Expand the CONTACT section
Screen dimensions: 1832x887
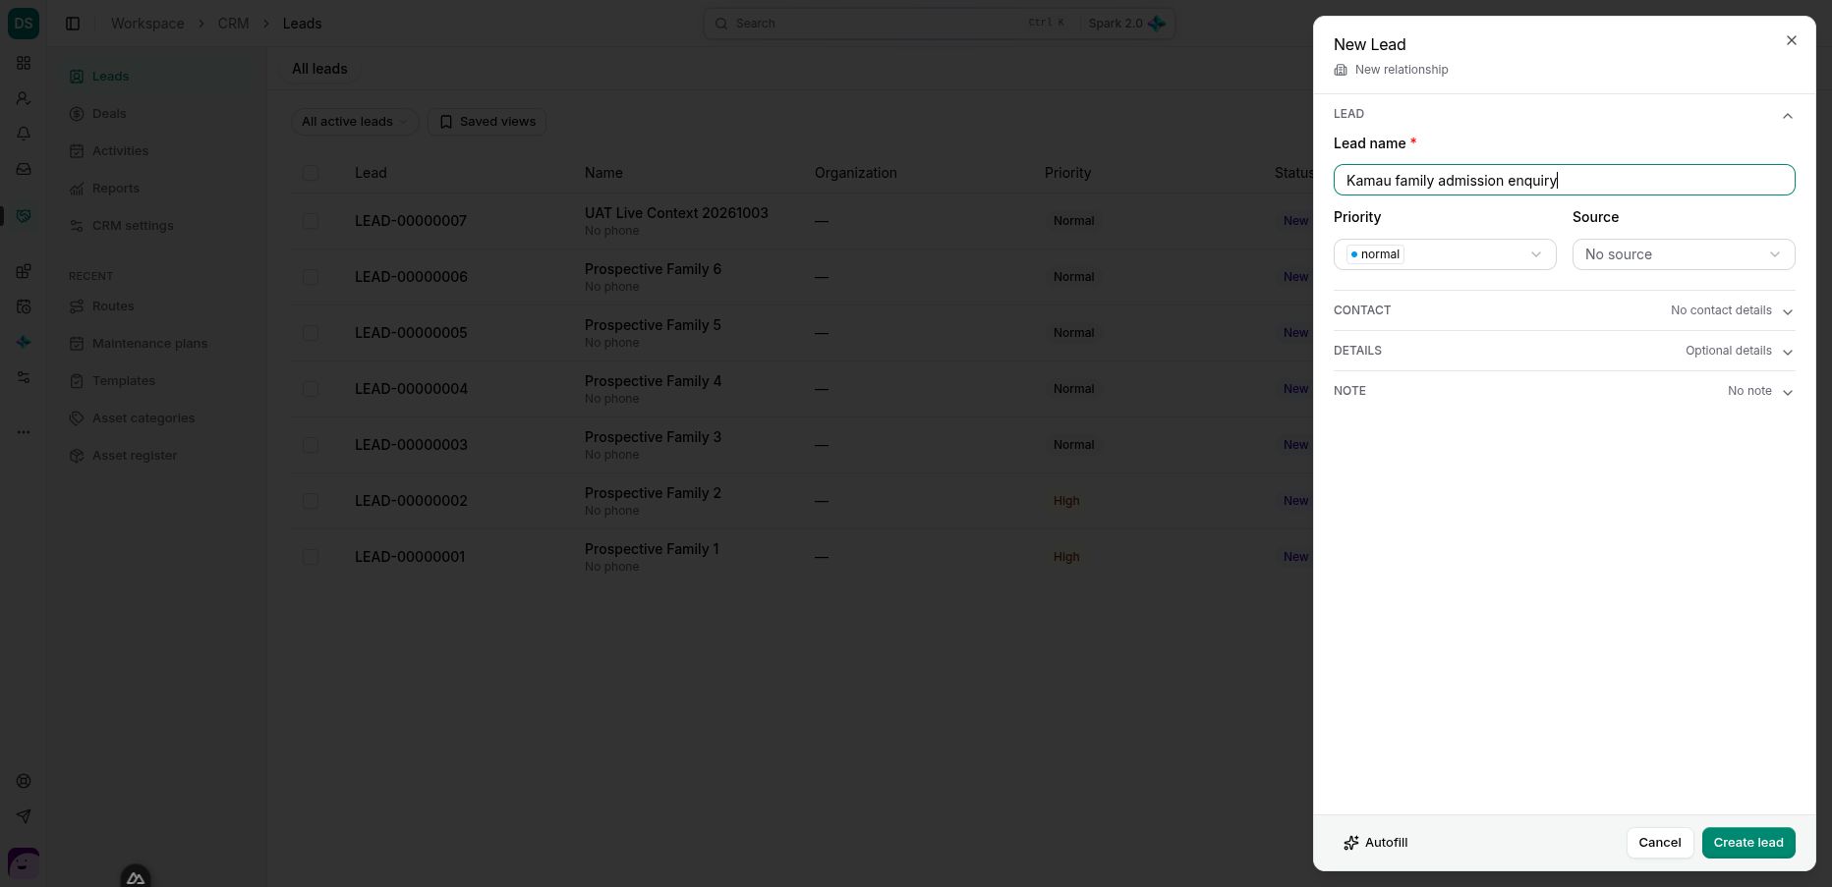(x=1564, y=310)
